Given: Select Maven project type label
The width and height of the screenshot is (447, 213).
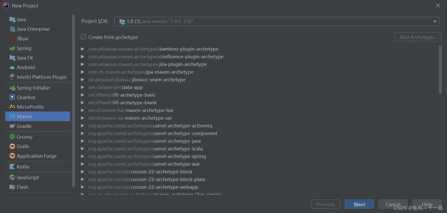Looking at the screenshot, I should [24, 117].
